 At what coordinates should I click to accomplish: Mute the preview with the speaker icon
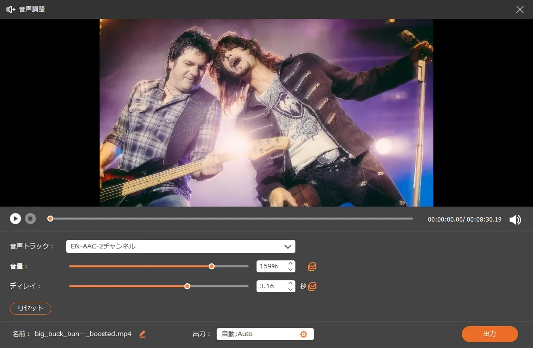coord(515,220)
